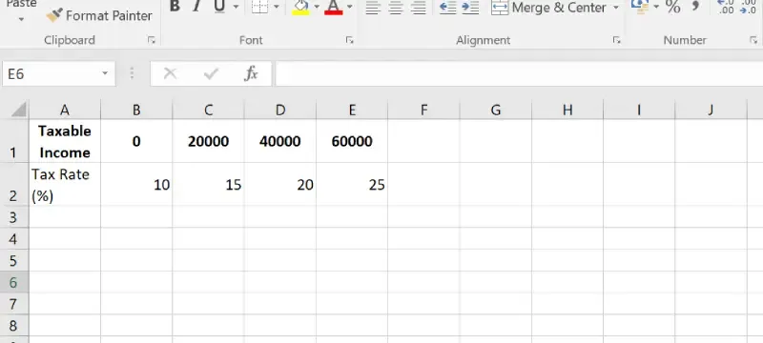
Task: Select column A header
Action: click(x=65, y=111)
